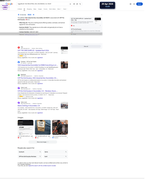Click the Sign in button
The width and height of the screenshot is (146, 179).
pyautogui.click(x=140, y=4)
